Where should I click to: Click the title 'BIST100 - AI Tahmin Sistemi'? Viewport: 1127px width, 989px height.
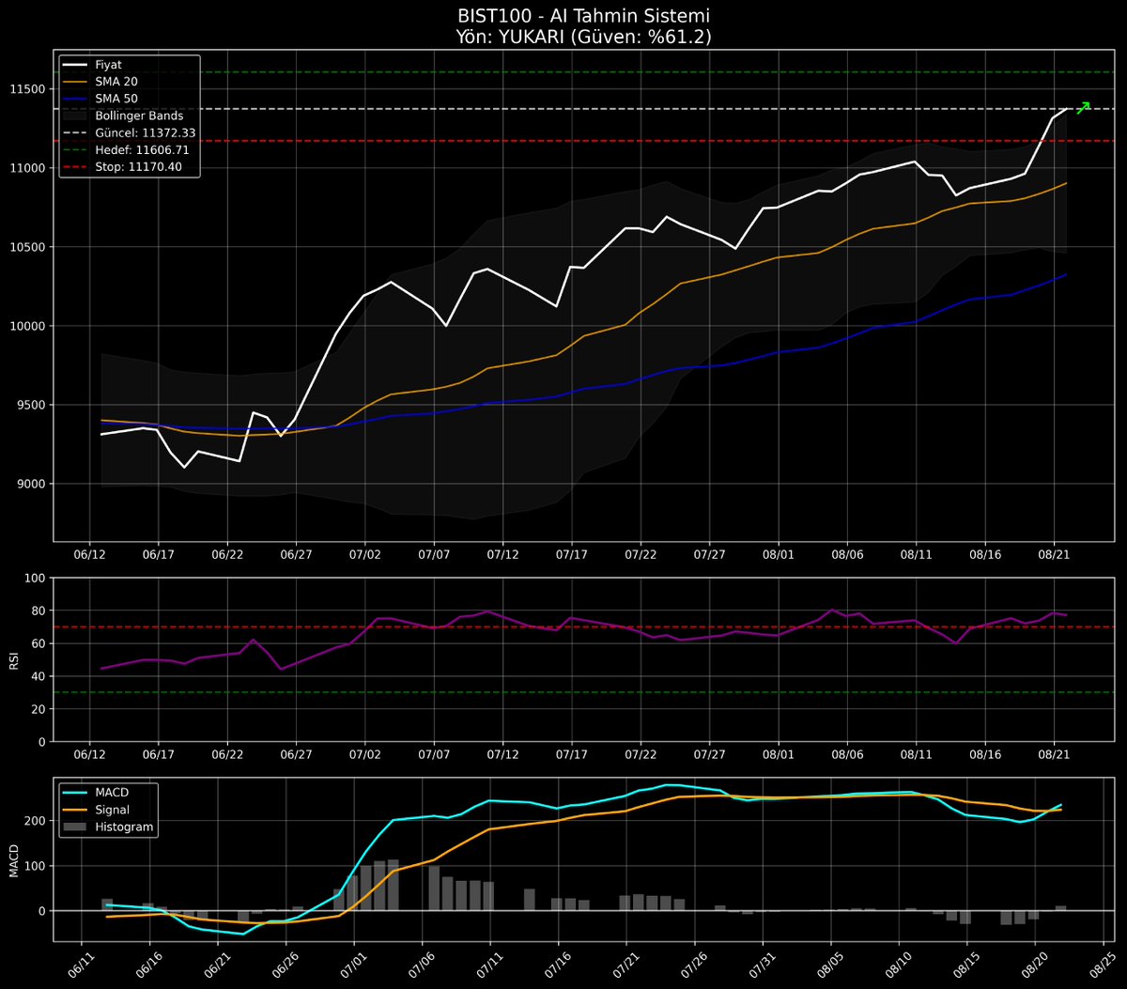click(x=583, y=17)
